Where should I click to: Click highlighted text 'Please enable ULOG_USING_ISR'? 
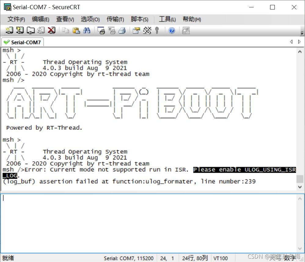coord(244,170)
